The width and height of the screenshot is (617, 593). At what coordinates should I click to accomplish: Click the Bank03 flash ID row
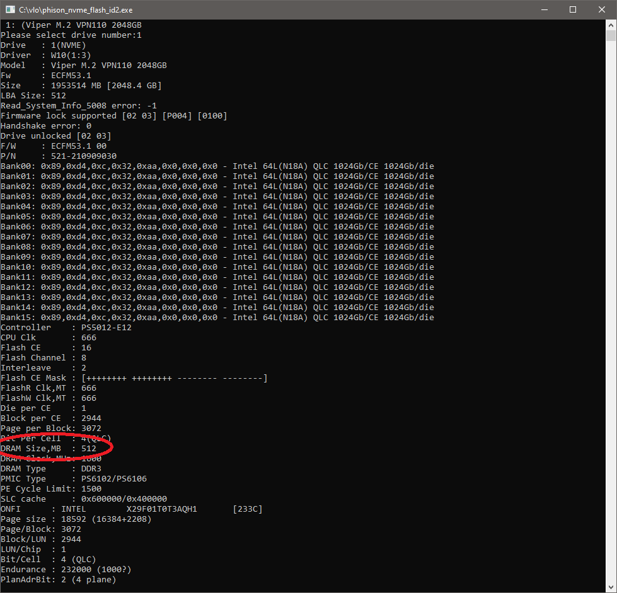(217, 197)
